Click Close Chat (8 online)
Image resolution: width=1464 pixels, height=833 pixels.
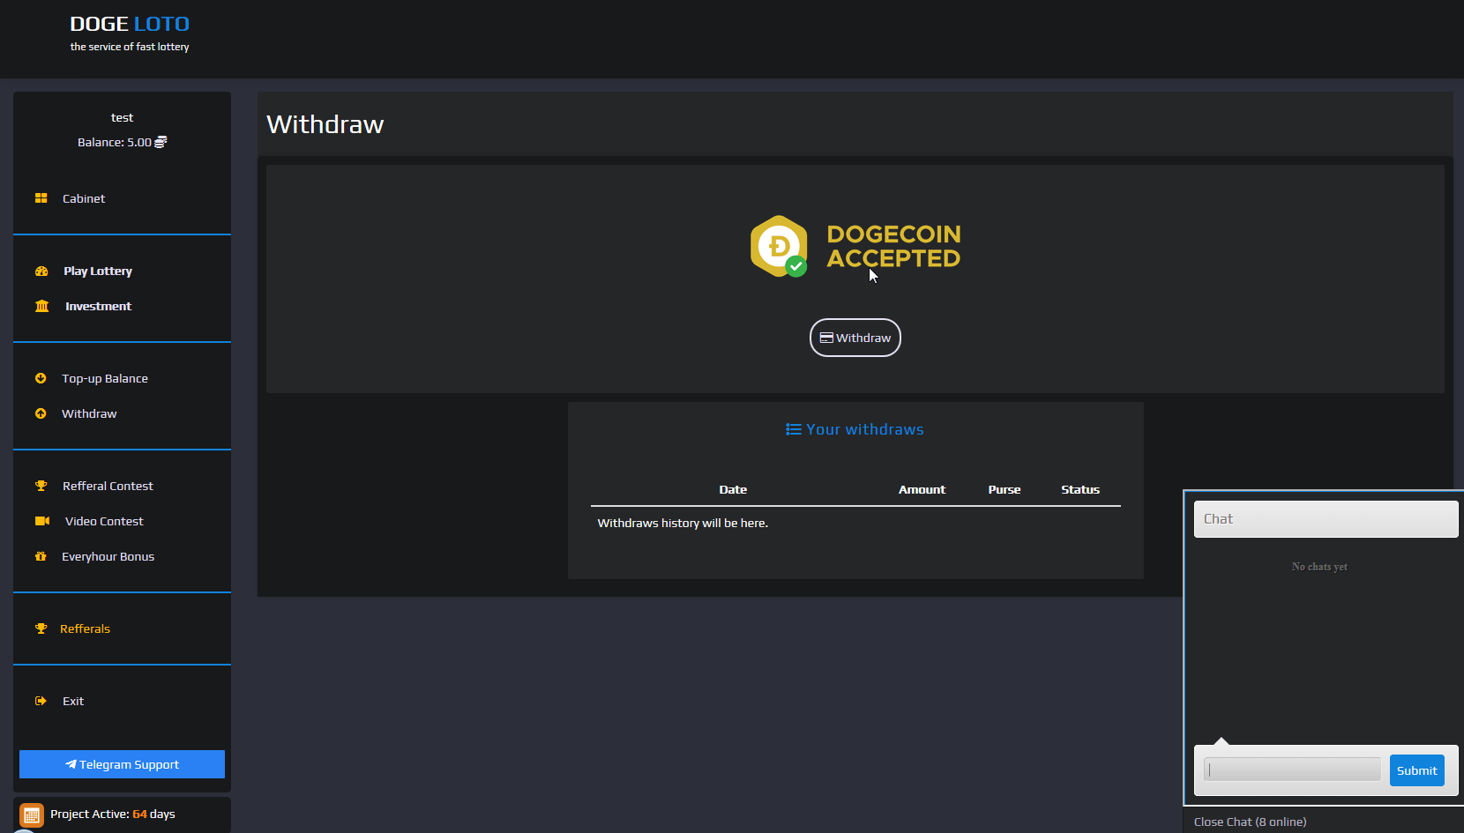click(1250, 822)
